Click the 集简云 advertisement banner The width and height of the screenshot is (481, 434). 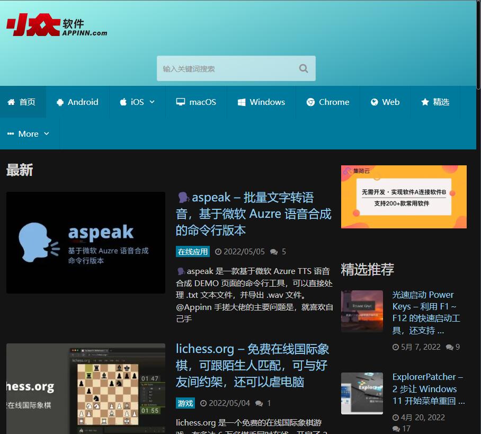point(404,197)
